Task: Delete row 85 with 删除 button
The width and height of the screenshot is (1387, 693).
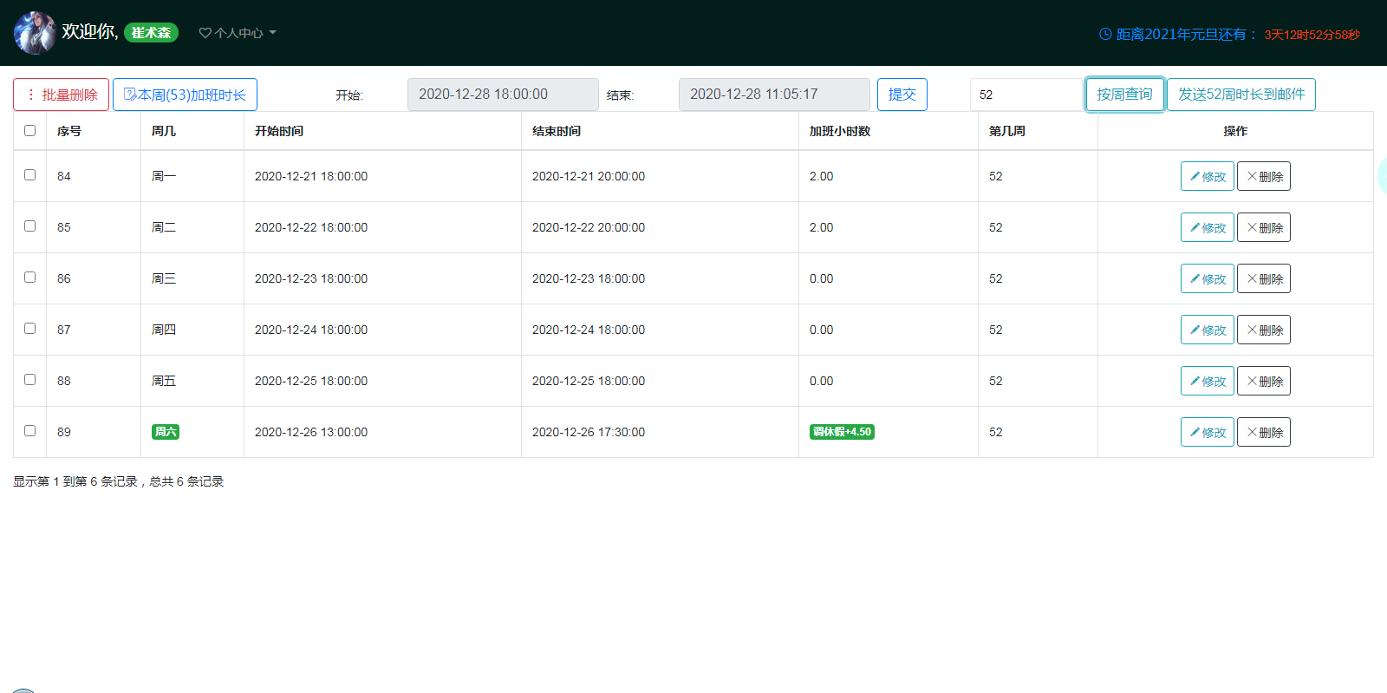Action: point(1264,227)
